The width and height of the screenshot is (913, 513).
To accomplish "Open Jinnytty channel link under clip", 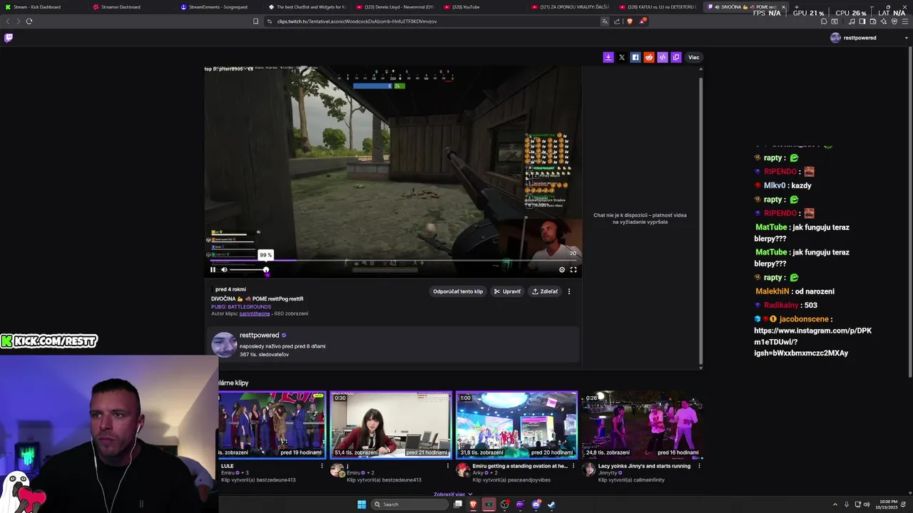I will click(x=608, y=472).
